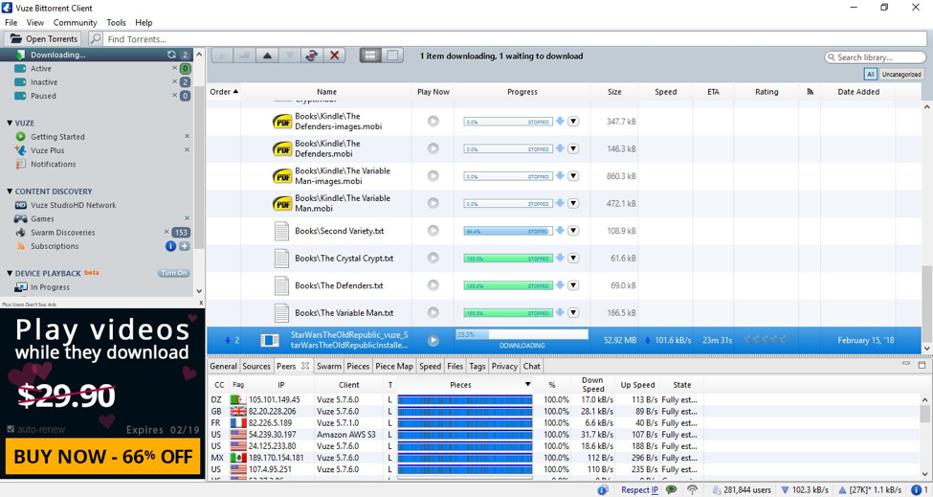Click the move-up arrow toolbar button
The image size is (933, 497).
click(267, 56)
